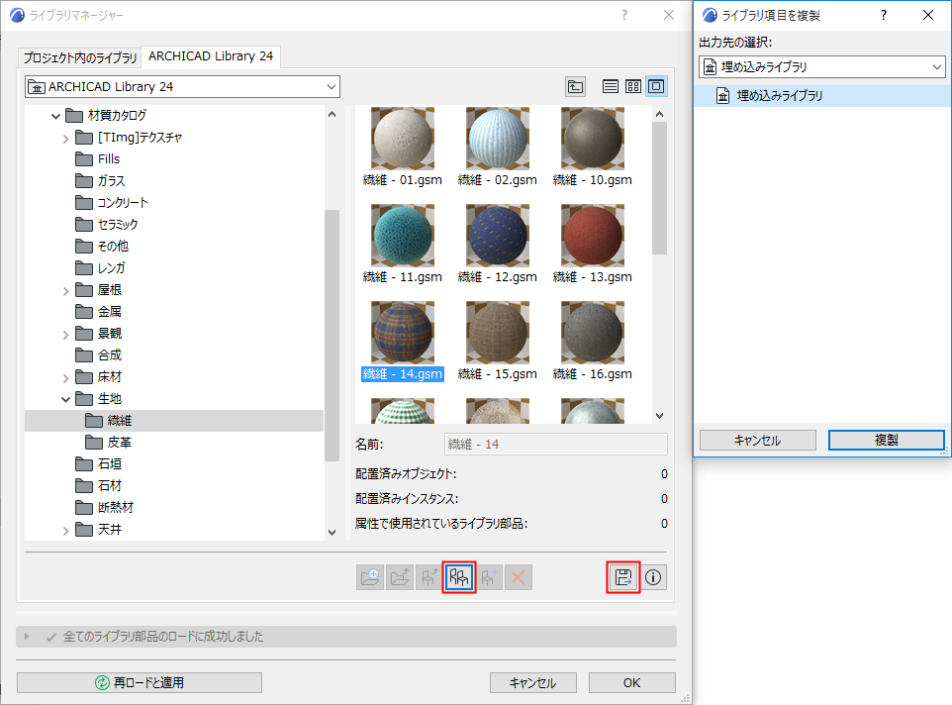Click the help question mark in Library Manager
Viewport: 952px width, 705px height.
[x=624, y=15]
